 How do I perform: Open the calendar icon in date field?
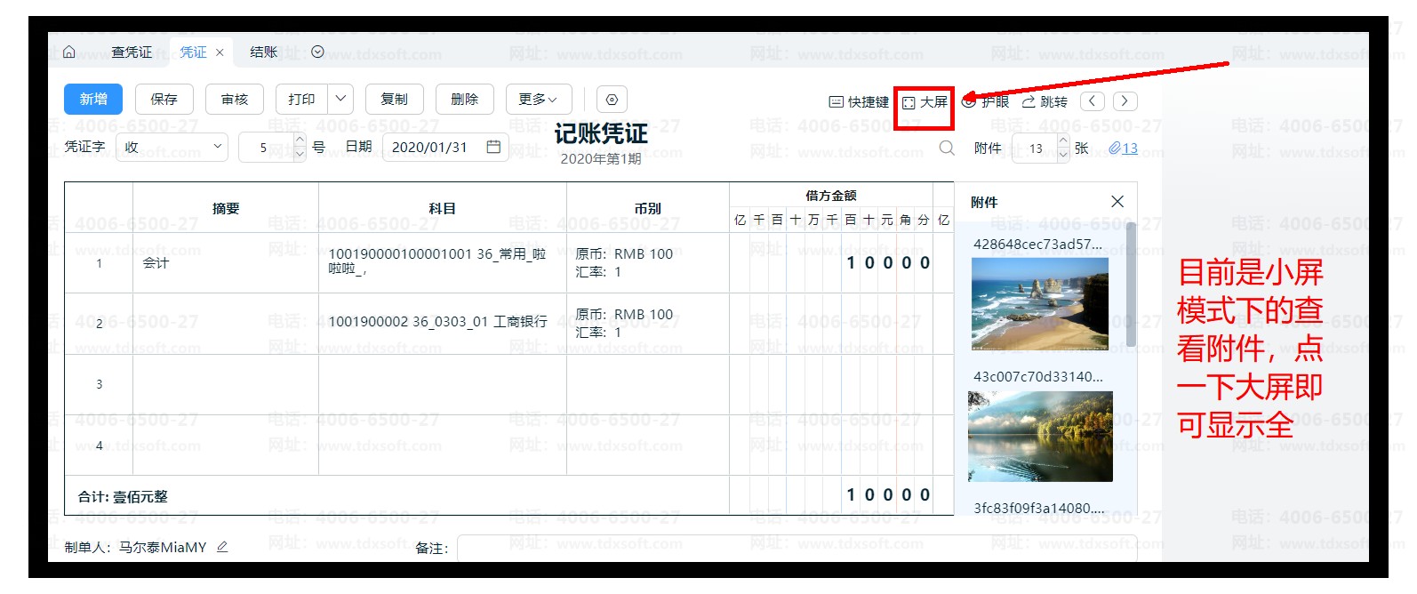(493, 147)
